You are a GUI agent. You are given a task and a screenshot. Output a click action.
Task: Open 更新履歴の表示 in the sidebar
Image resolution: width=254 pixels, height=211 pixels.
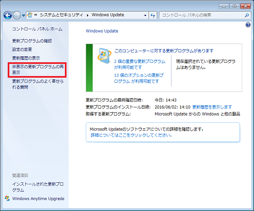pyautogui.click(x=26, y=58)
